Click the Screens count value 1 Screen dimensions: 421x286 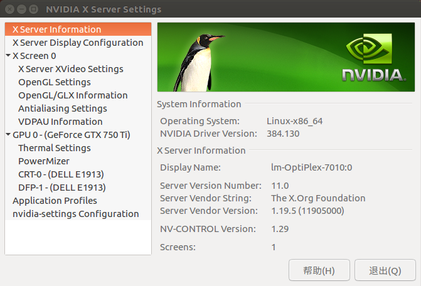click(274, 247)
